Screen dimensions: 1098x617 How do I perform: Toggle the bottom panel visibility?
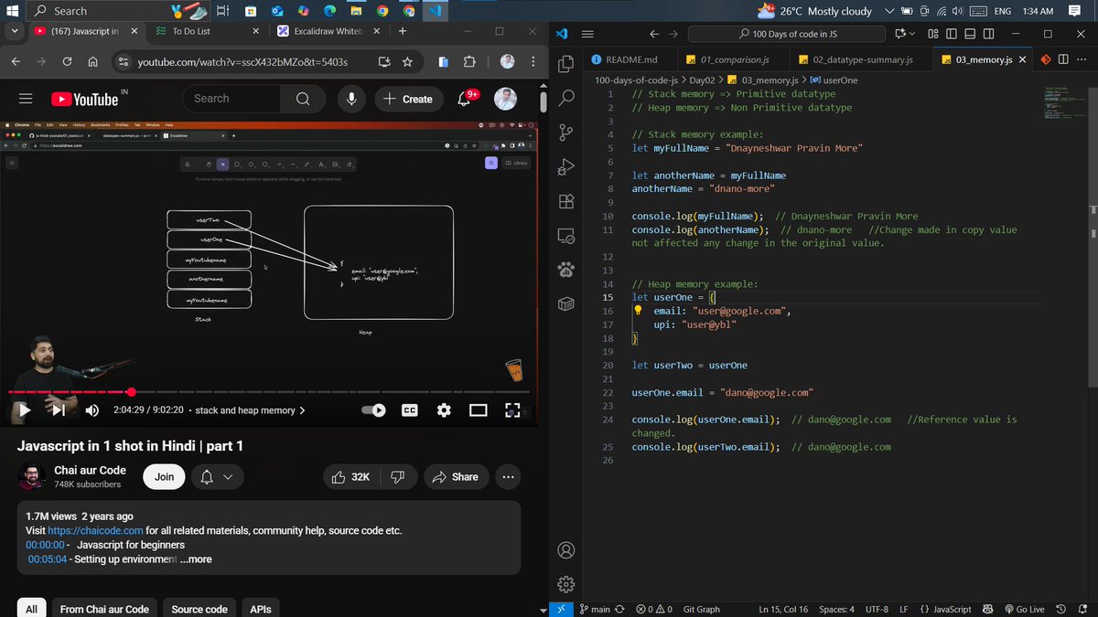pos(970,34)
